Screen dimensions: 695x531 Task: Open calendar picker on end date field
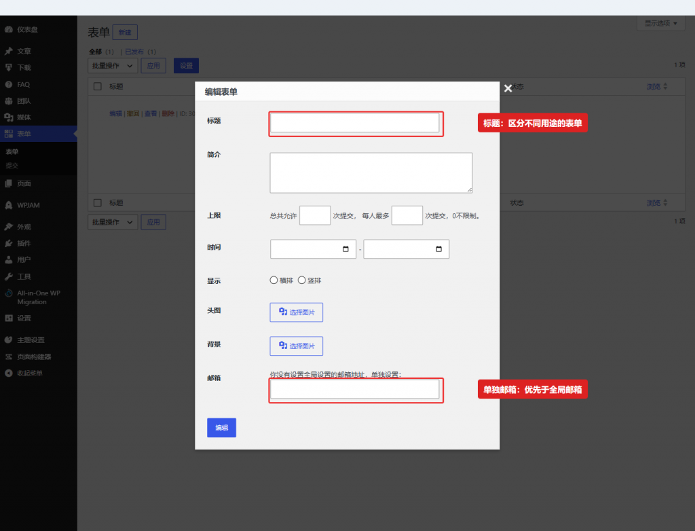pos(439,249)
